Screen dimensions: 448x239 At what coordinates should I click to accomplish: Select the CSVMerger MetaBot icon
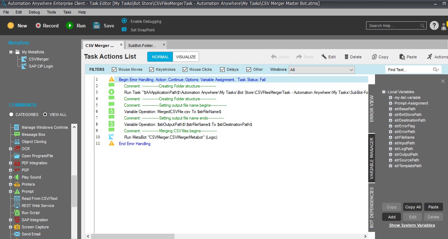pyautogui.click(x=24, y=59)
